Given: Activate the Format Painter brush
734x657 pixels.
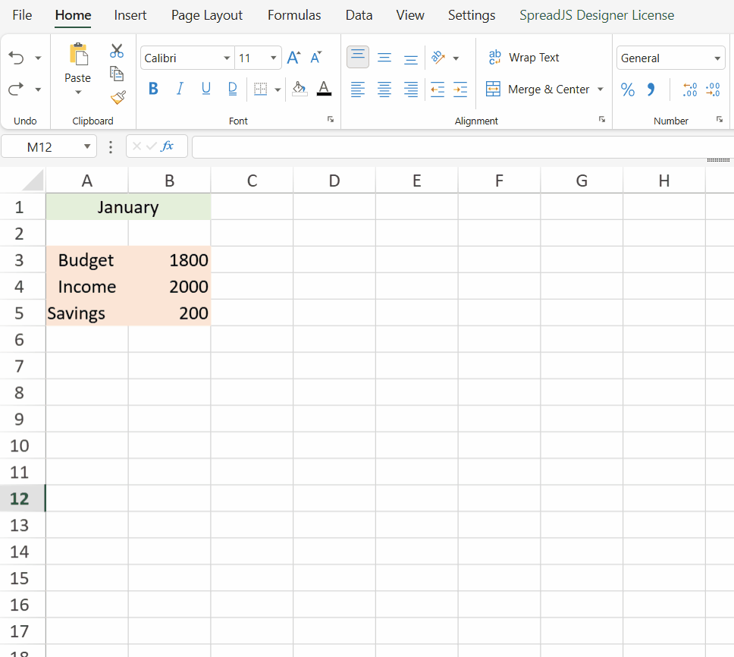Looking at the screenshot, I should [x=118, y=97].
